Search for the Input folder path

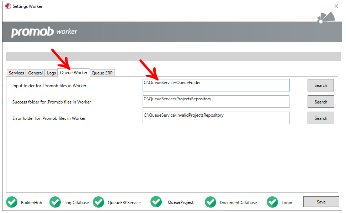pyautogui.click(x=321, y=85)
